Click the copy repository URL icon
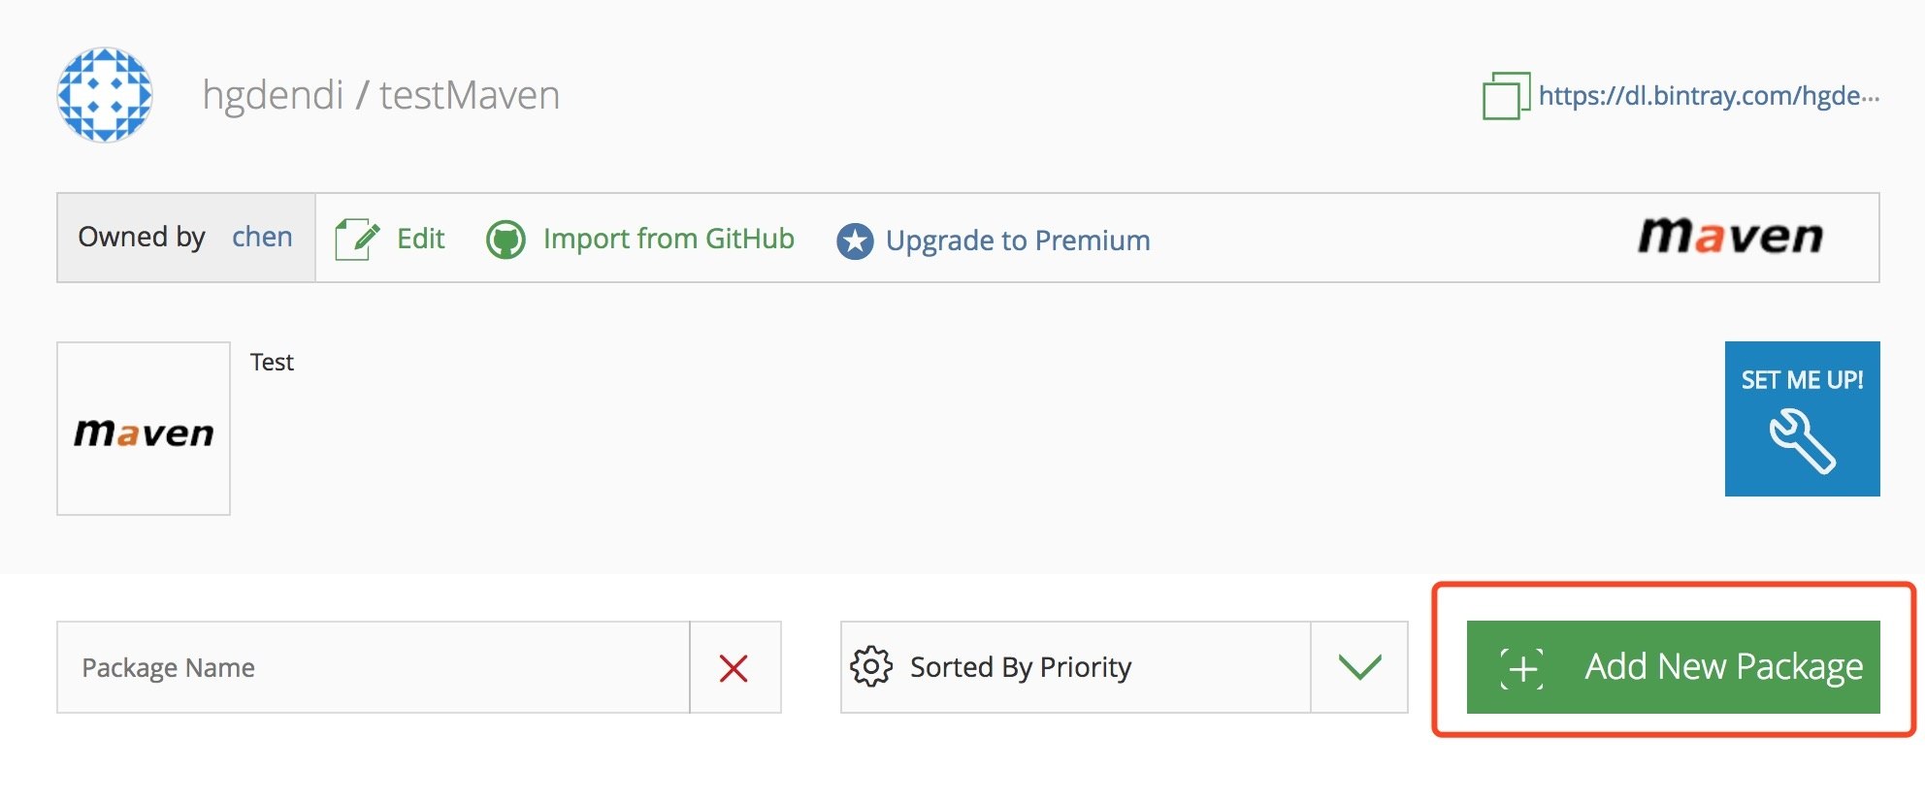 point(1505,96)
